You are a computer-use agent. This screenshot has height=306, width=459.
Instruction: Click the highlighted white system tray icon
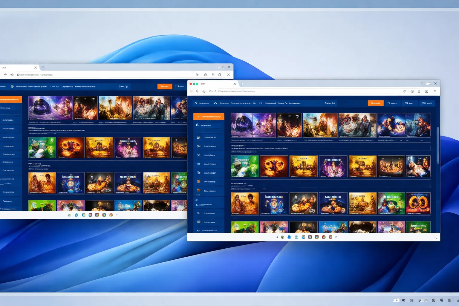coord(396,300)
